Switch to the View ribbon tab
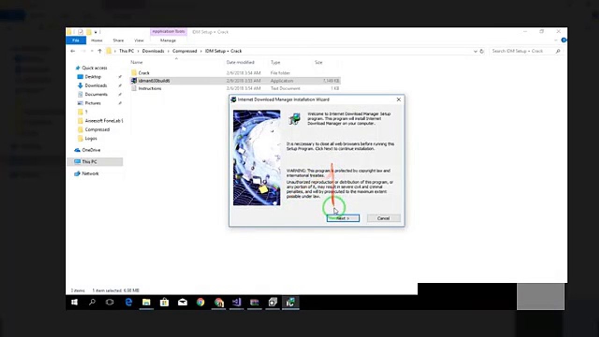The width and height of the screenshot is (599, 337). [139, 41]
